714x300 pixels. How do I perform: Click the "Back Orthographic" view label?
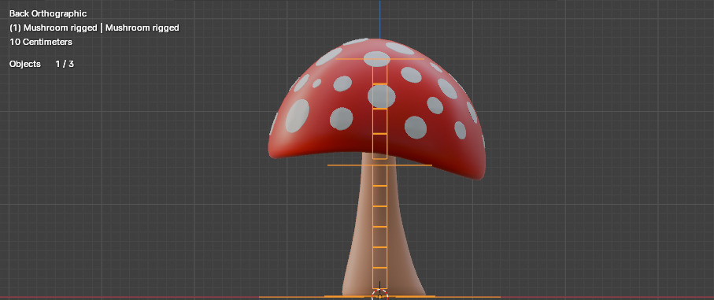48,13
